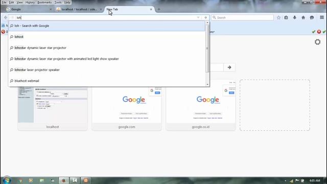Click the new tab page search arrow button
Screen dimensions: 327x184
(x=229, y=67)
